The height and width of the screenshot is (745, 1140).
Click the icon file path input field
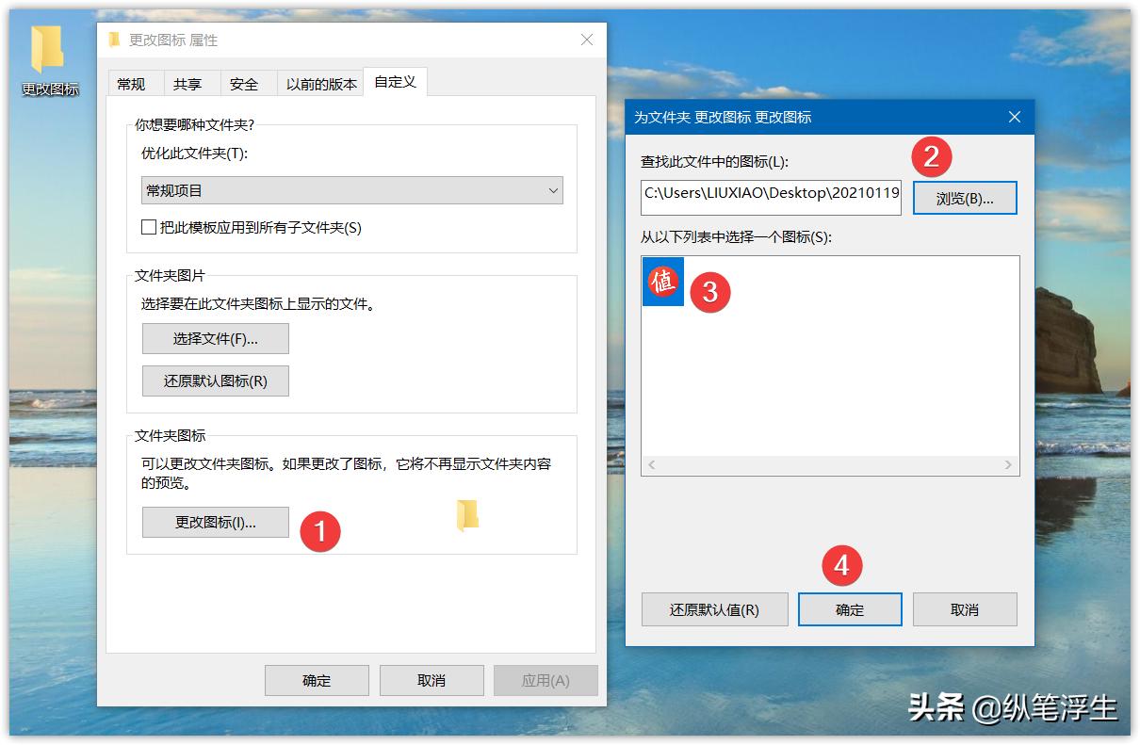click(x=773, y=197)
